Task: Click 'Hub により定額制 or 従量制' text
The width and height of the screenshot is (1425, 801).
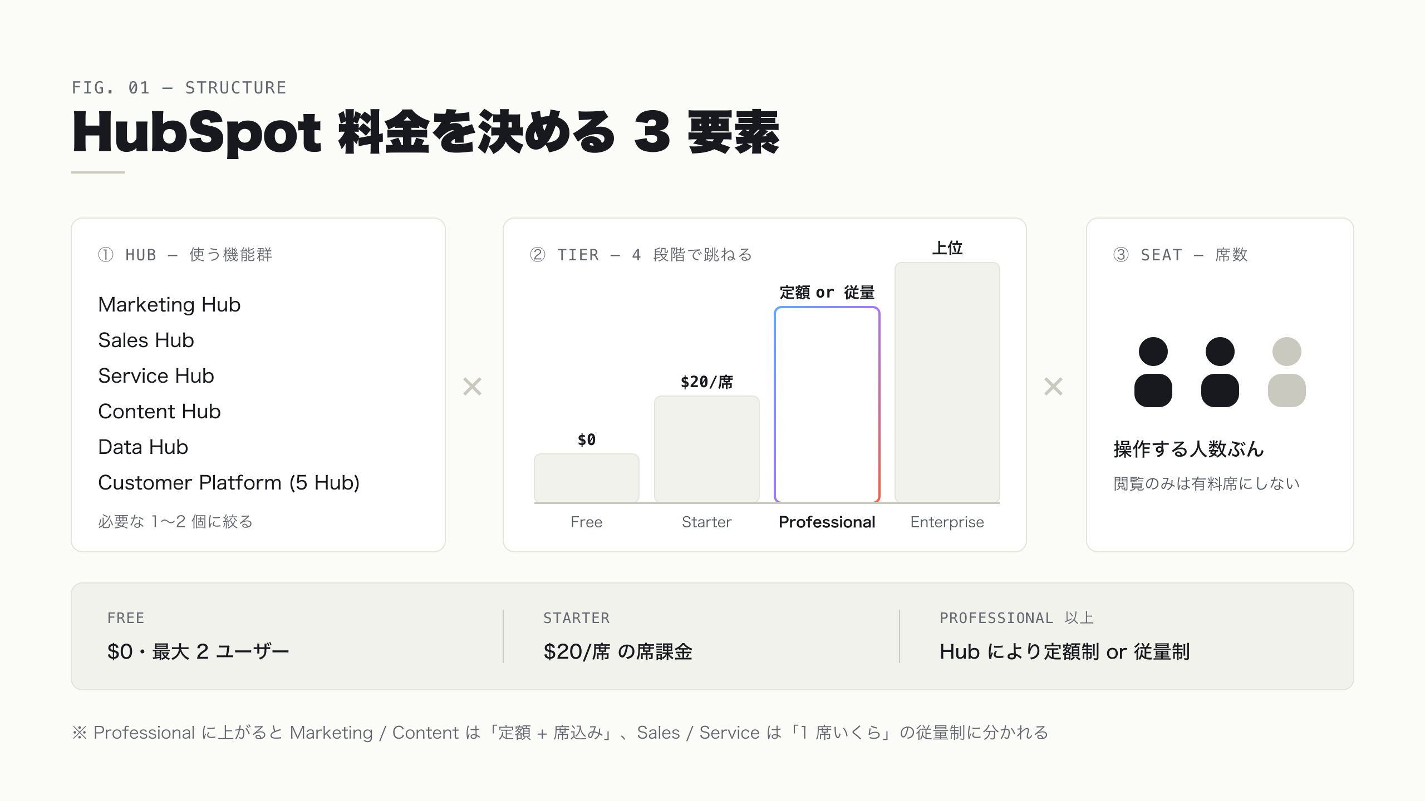Action: [x=1065, y=651]
